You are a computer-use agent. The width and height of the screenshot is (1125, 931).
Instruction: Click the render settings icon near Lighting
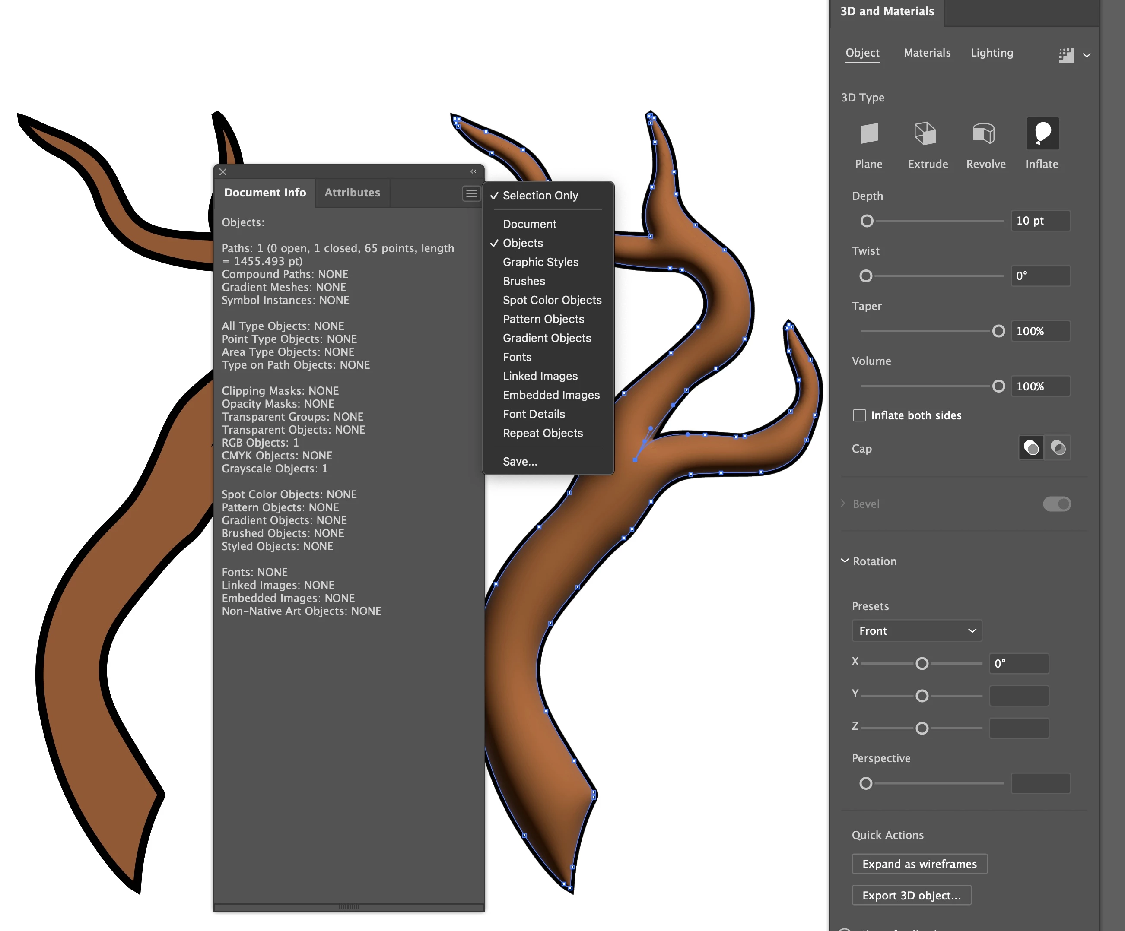pyautogui.click(x=1066, y=55)
